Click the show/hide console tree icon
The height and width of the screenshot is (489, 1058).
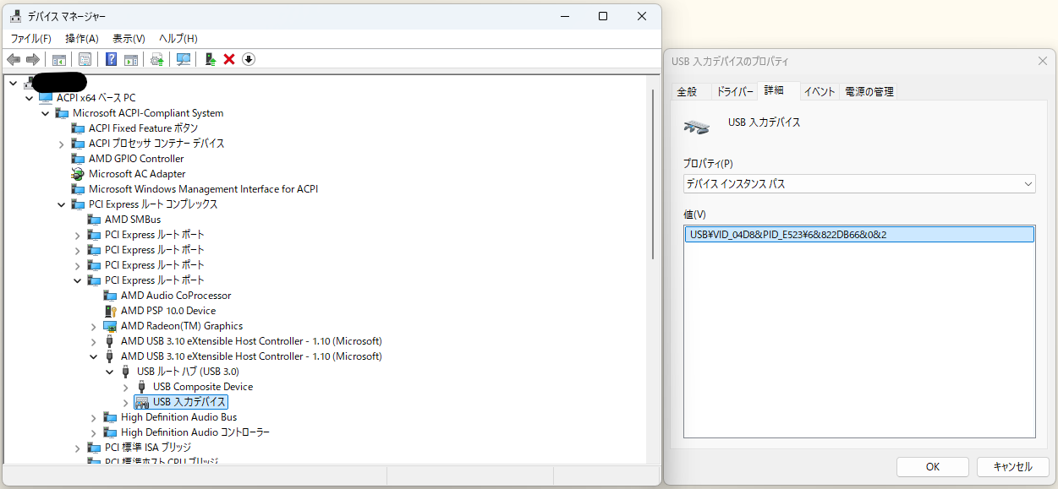pos(59,59)
